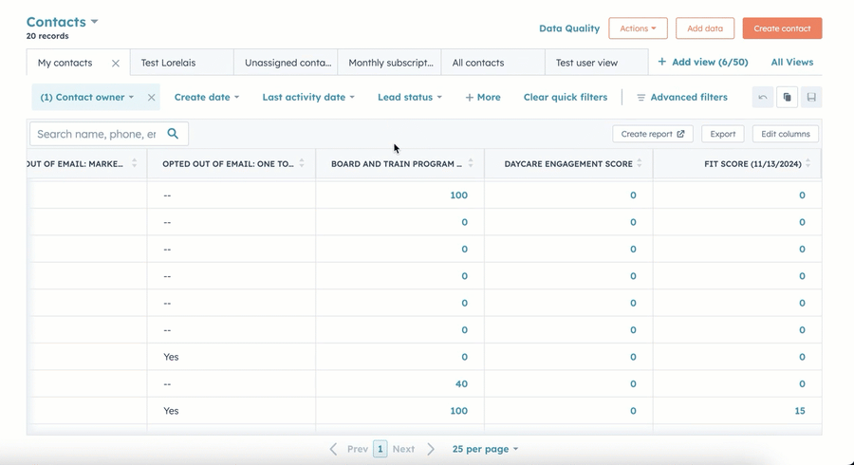Screen dimensions: 854x465
Task: Switch to the Monthly subscriptions tab
Action: [x=389, y=63]
